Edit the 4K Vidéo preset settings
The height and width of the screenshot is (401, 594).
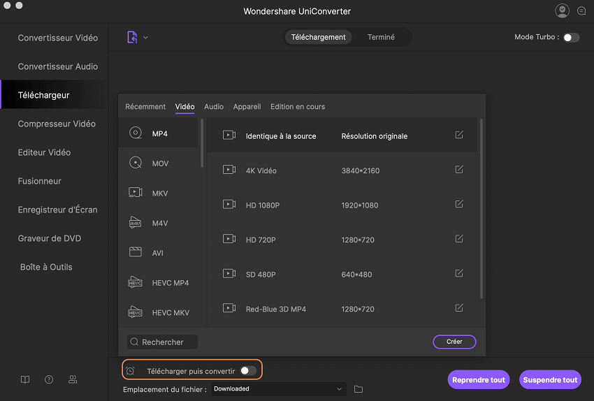point(459,170)
